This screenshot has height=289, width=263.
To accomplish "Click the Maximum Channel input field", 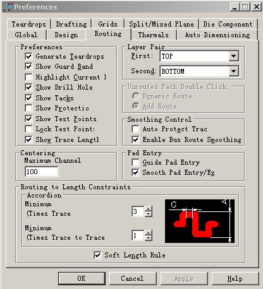I will point(42,172).
